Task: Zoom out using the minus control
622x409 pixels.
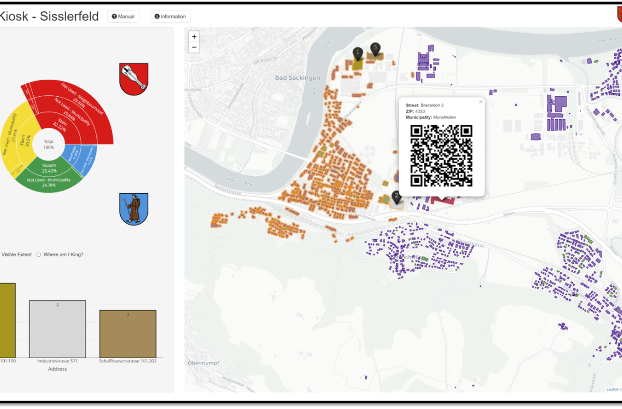Action: (194, 47)
